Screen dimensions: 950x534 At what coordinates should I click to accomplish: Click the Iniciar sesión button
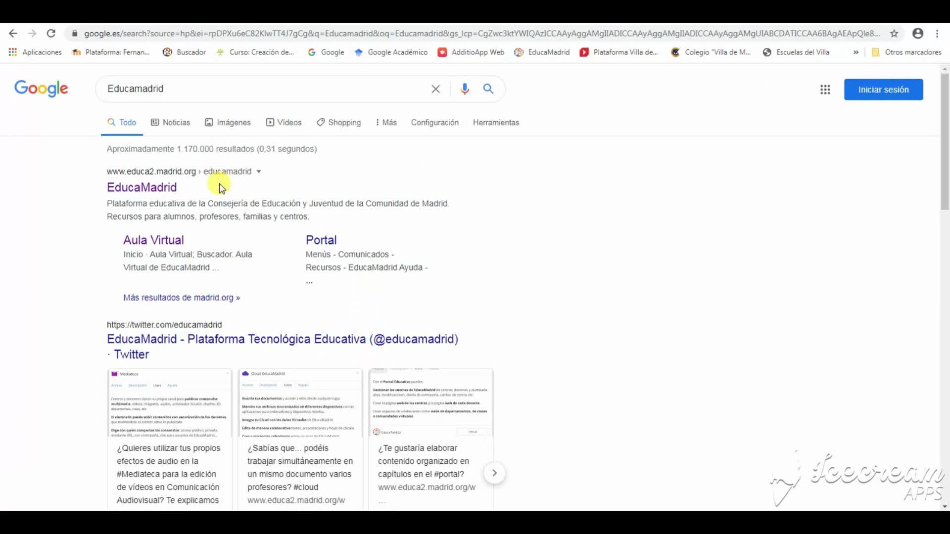click(x=883, y=89)
